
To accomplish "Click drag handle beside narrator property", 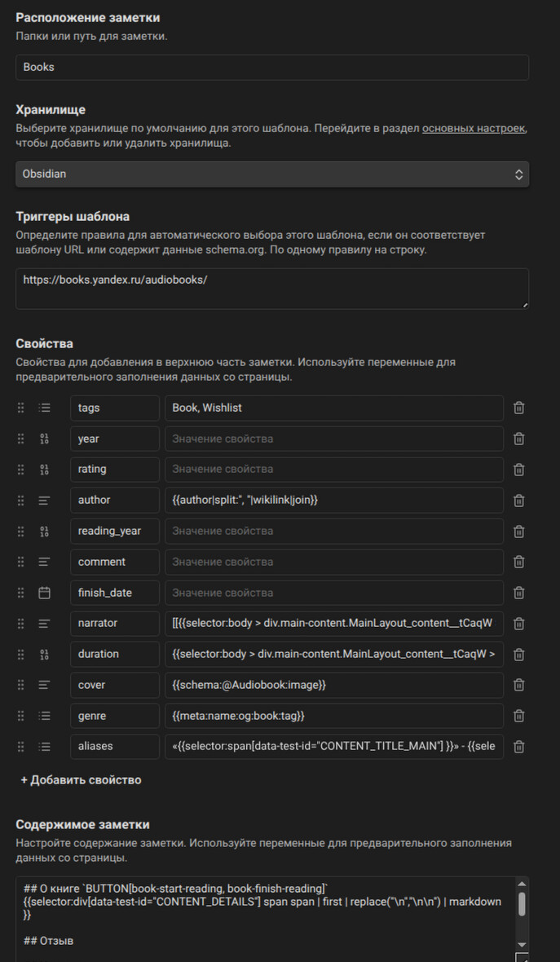I will (21, 624).
